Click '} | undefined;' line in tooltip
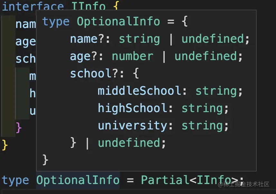This screenshot has height=194, width=276. point(118,143)
